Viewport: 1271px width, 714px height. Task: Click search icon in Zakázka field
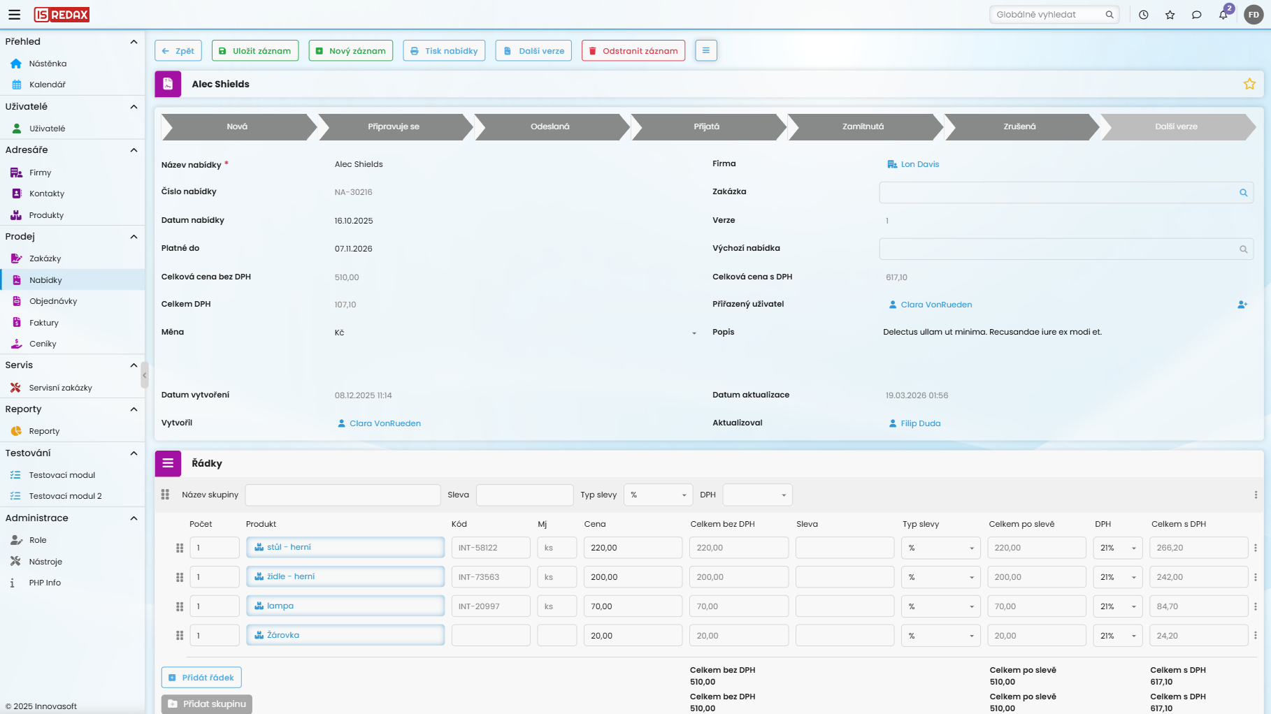(x=1243, y=193)
